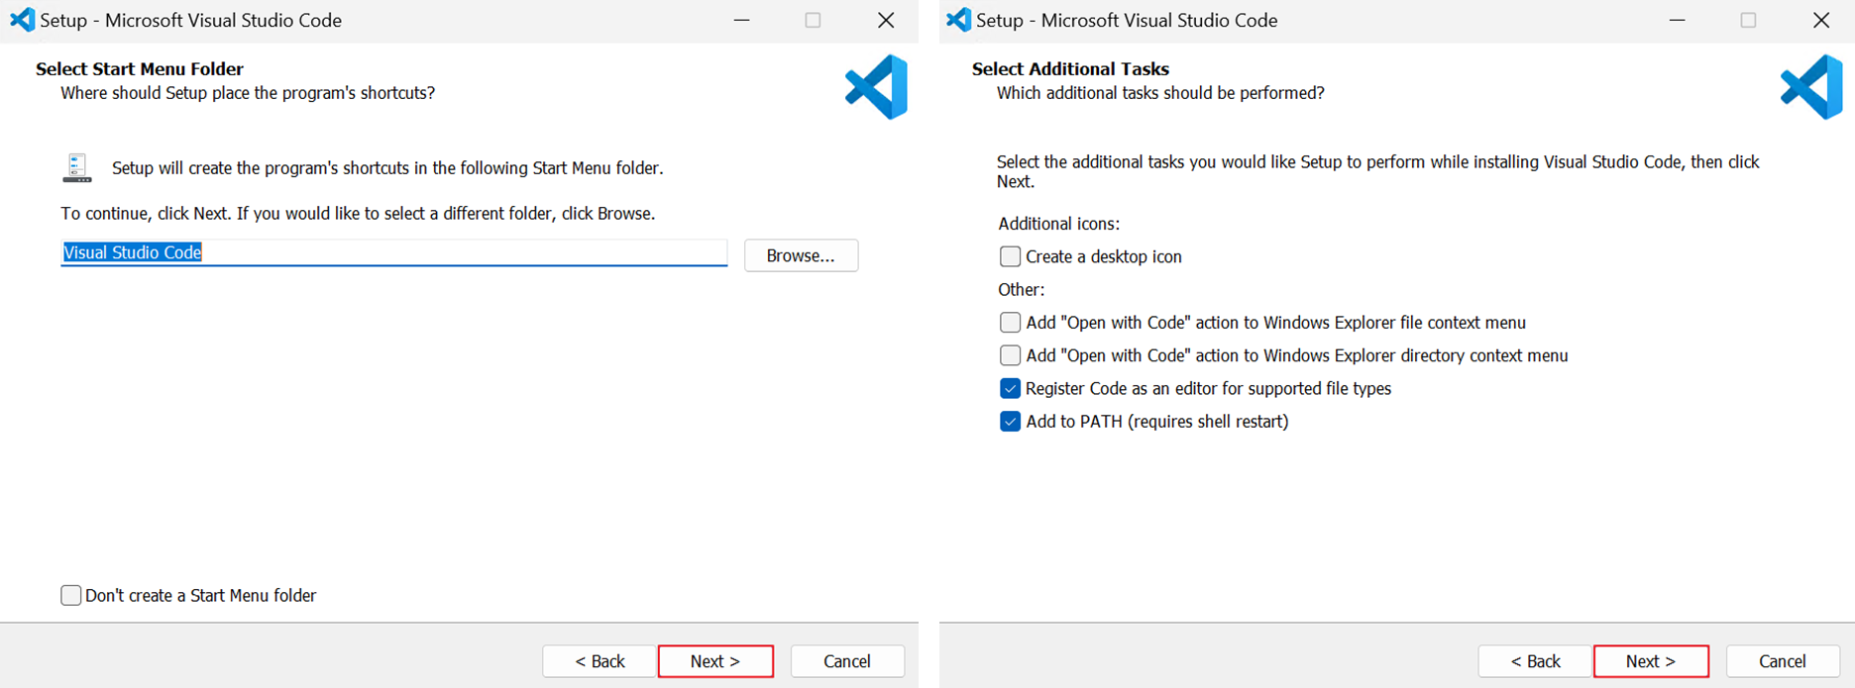Click Next in the Start Menu Folder window
The image size is (1855, 688).
(715, 661)
